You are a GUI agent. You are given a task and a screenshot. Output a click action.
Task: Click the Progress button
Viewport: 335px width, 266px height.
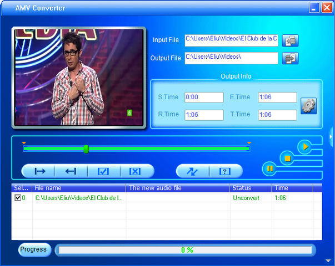[34, 249]
